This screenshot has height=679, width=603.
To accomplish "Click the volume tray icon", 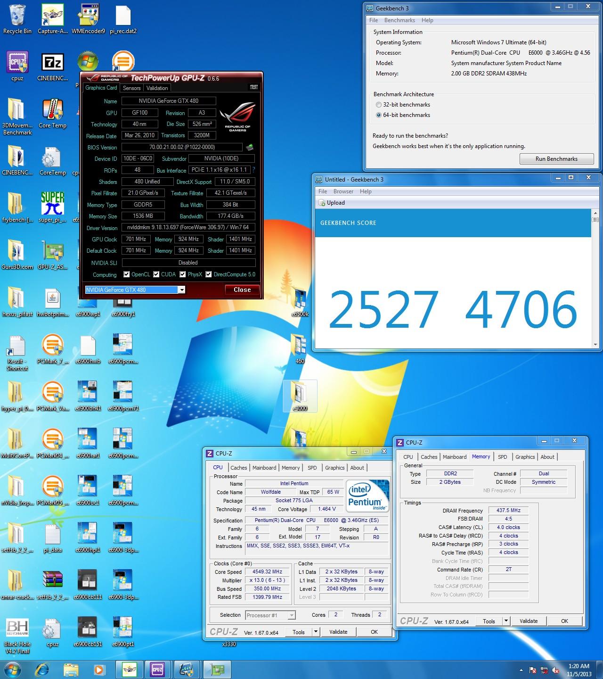I will pos(556,670).
